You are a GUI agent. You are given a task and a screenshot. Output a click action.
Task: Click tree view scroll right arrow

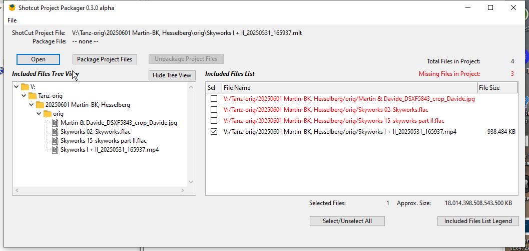(x=183, y=191)
